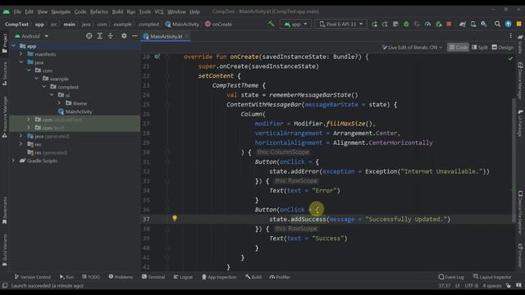
Task: Click the Apply Code Changes icon
Action: 385,24
